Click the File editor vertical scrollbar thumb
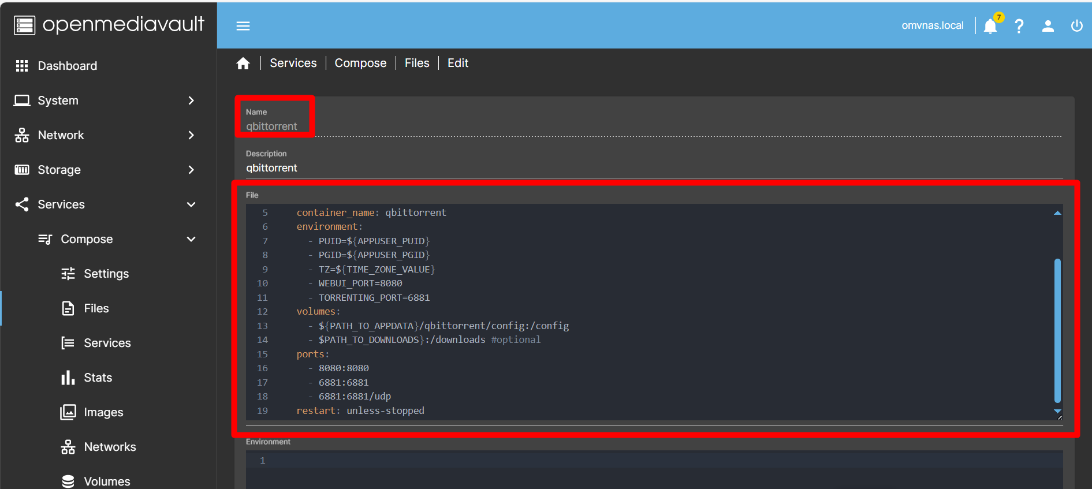 (1057, 330)
